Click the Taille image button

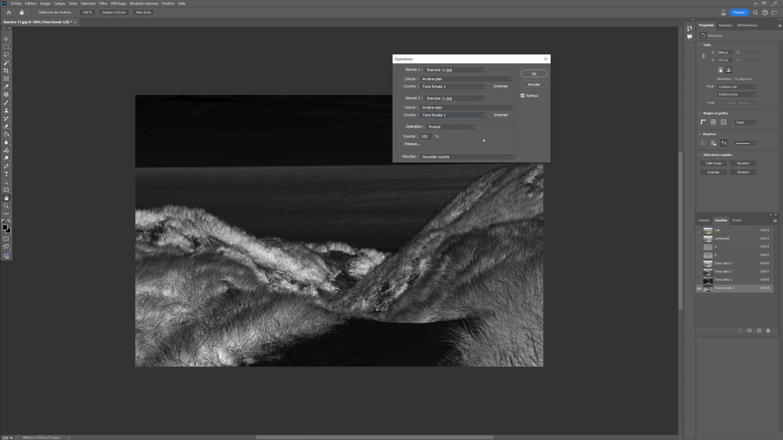pos(713,163)
